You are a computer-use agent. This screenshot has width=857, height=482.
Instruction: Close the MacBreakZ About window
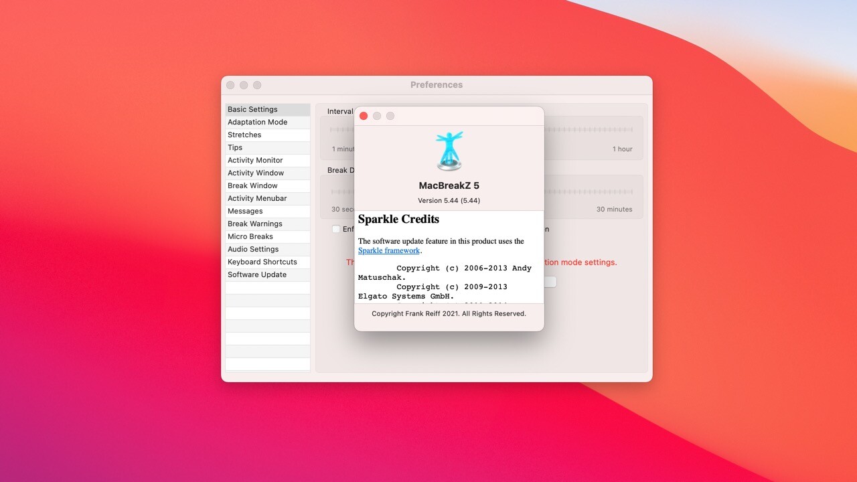click(364, 116)
